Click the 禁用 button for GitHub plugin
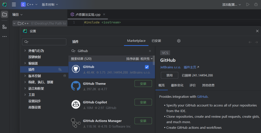 pyautogui.click(x=169, y=75)
